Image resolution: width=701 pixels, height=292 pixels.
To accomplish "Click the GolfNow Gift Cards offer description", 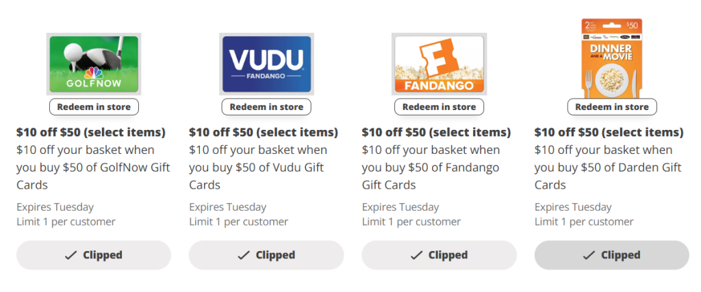I will 93,168.
